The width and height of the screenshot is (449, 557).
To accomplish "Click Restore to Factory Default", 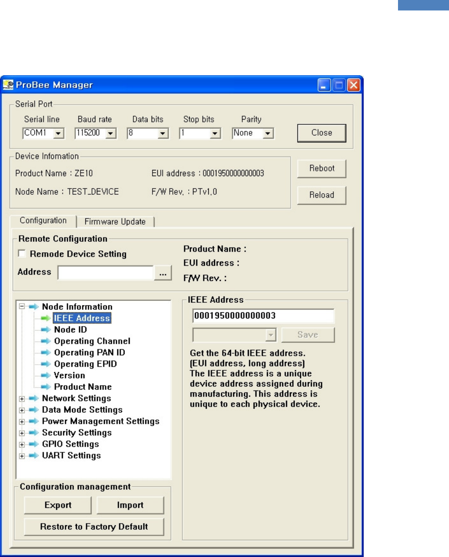I will (94, 527).
